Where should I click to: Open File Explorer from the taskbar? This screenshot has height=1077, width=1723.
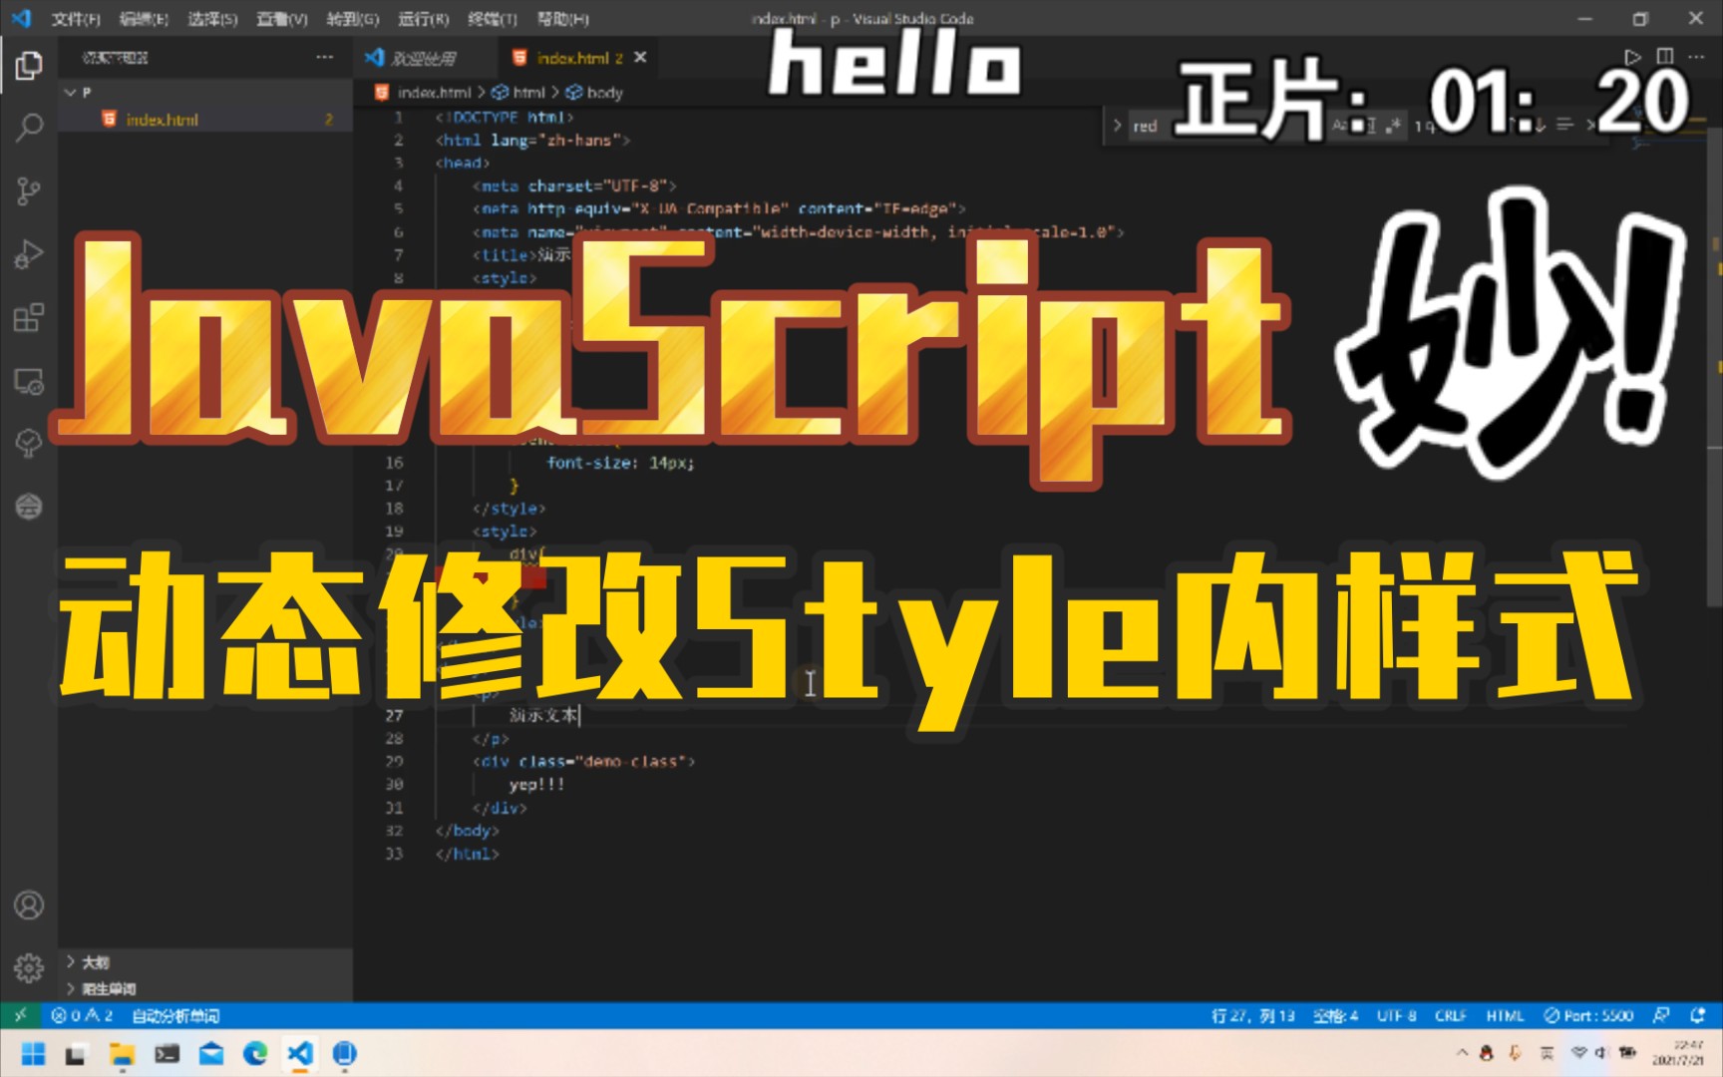coord(122,1054)
